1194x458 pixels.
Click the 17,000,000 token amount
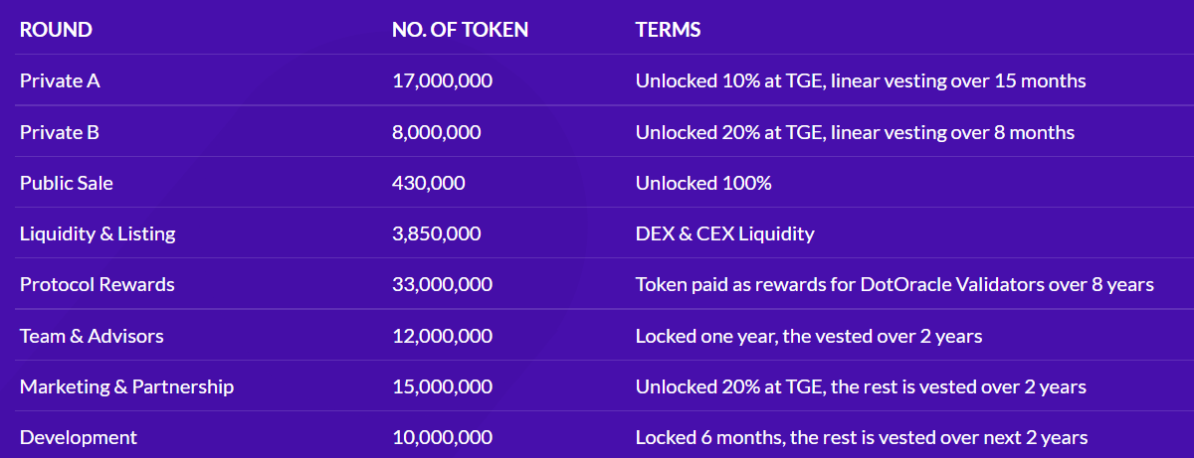pos(442,80)
